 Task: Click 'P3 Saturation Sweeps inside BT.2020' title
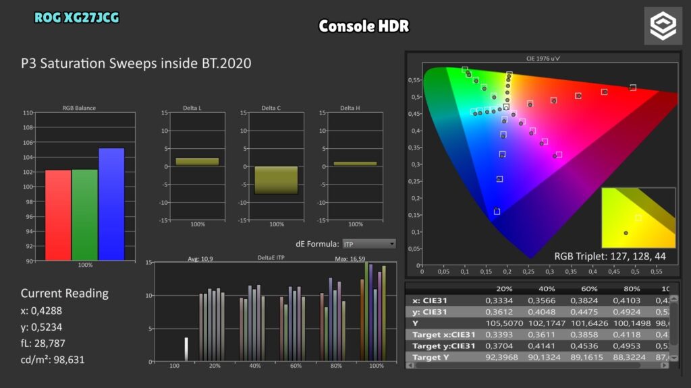136,63
